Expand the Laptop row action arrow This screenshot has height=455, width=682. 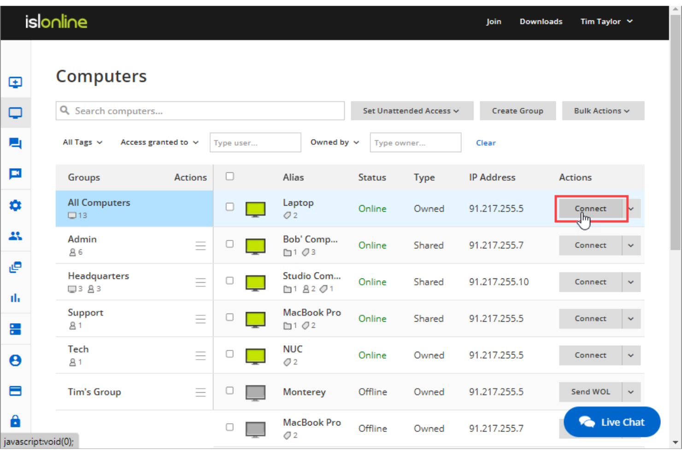coord(632,209)
